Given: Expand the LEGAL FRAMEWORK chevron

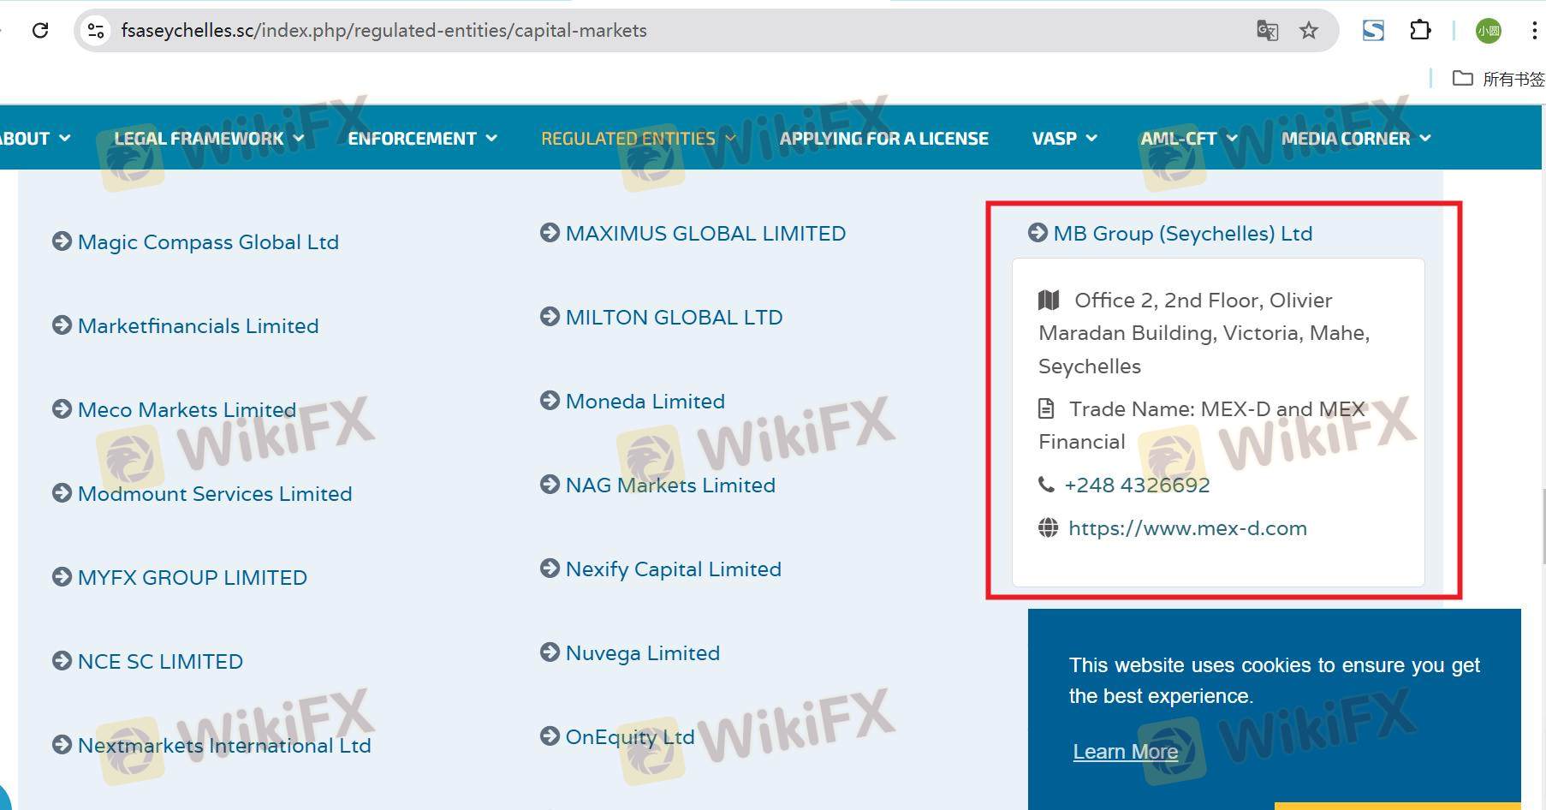Looking at the screenshot, I should pos(299,138).
